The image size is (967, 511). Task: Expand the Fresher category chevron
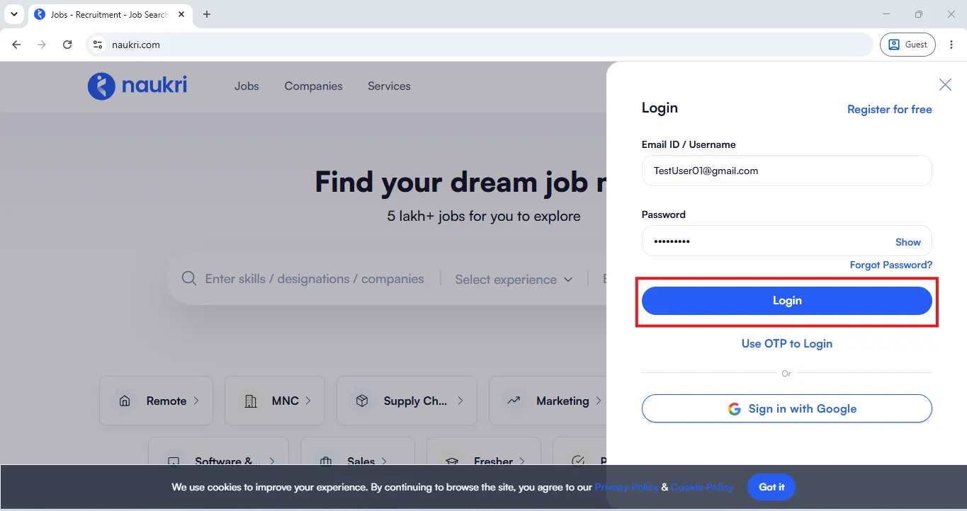[522, 461]
